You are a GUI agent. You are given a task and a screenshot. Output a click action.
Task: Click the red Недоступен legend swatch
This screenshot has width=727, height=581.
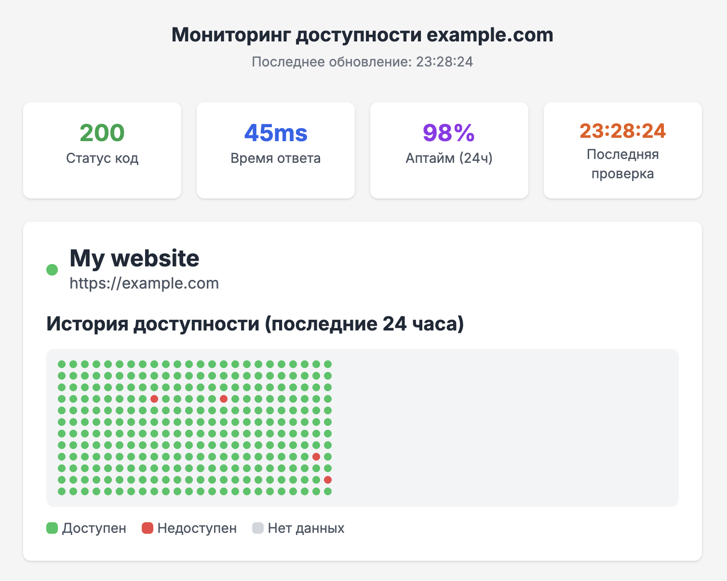tap(147, 528)
